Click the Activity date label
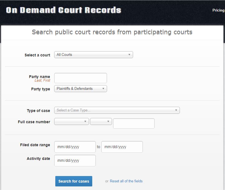The image size is (225, 190). coord(38,159)
